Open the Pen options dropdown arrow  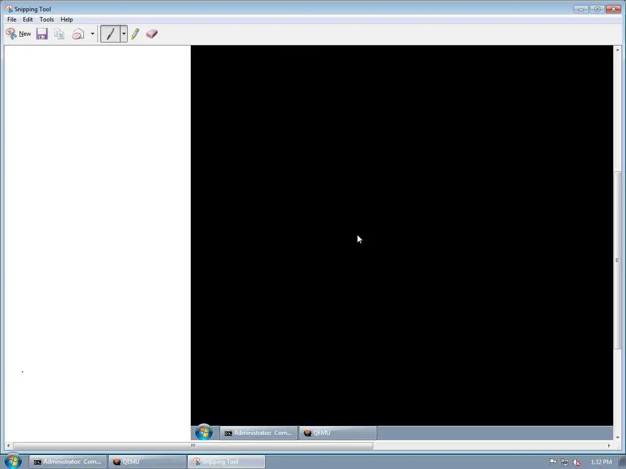124,34
